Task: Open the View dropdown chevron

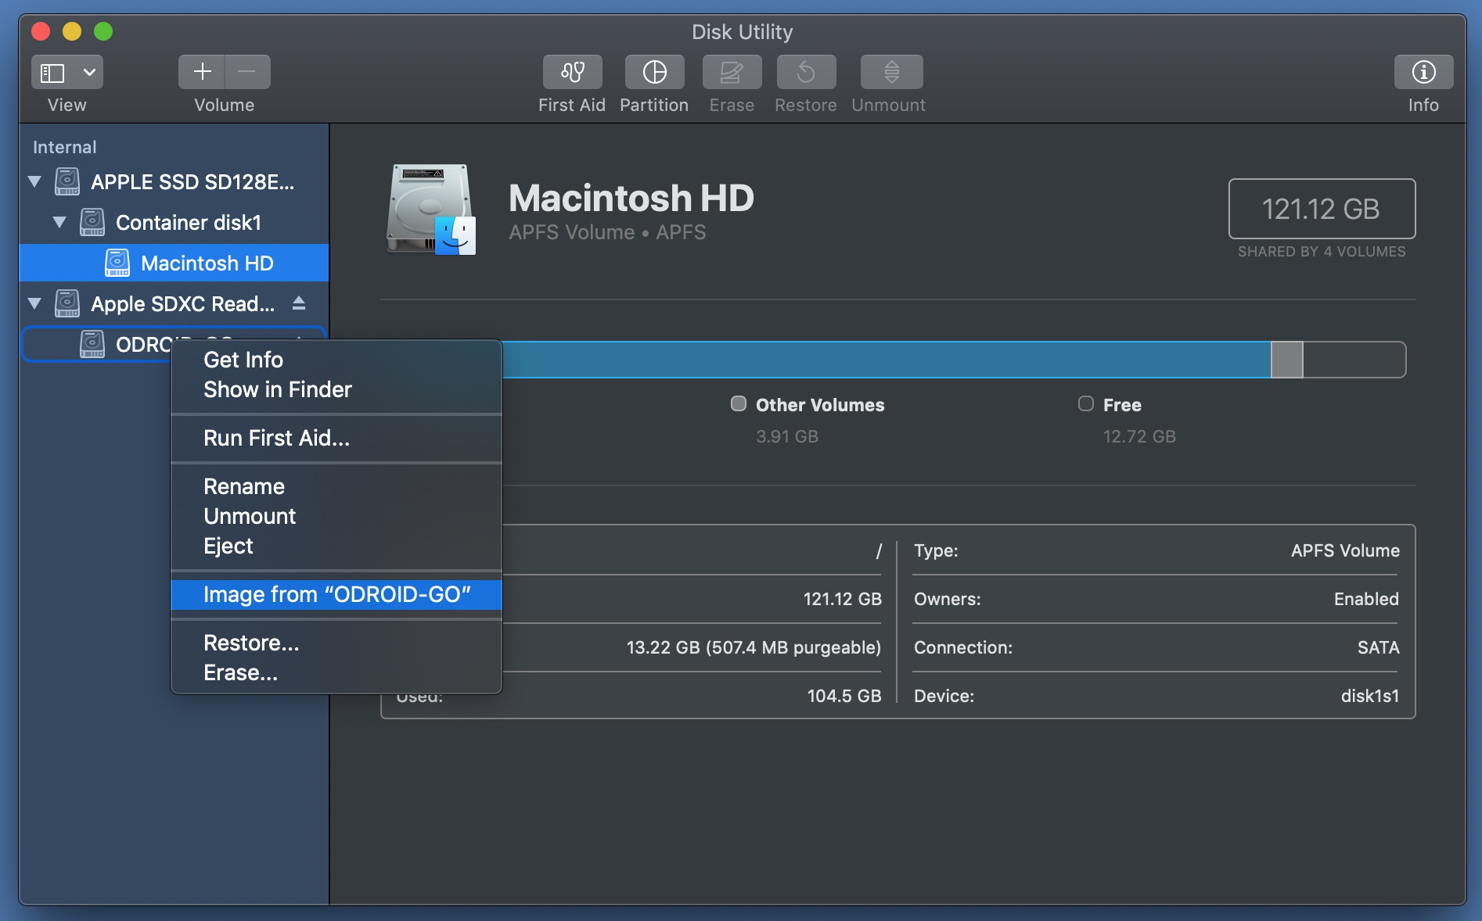Action: (89, 73)
